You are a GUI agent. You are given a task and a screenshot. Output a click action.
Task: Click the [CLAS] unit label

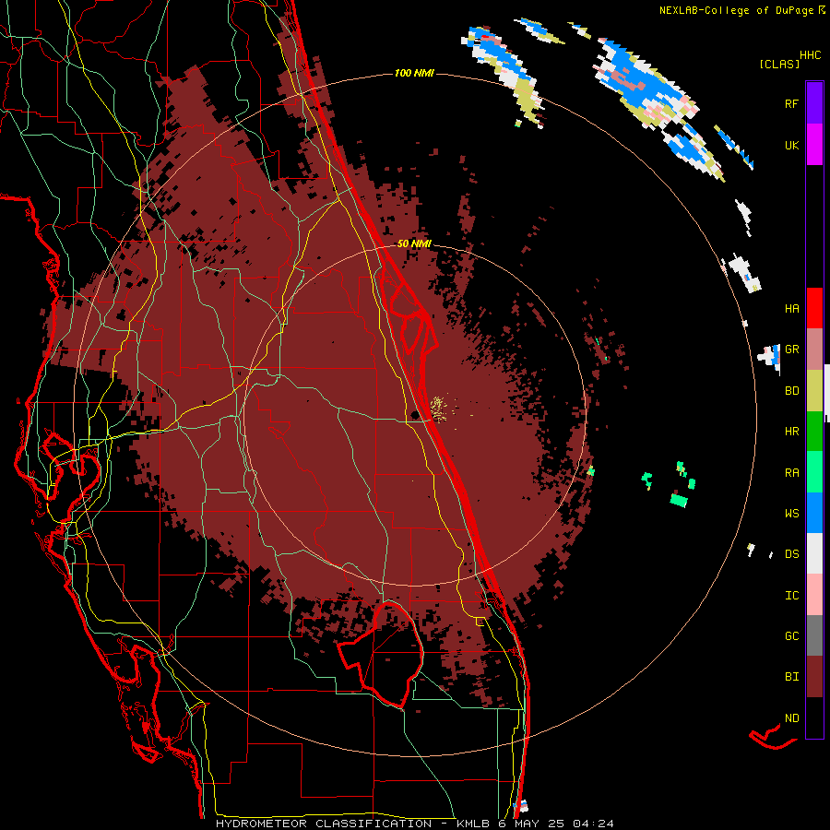pyautogui.click(x=779, y=64)
